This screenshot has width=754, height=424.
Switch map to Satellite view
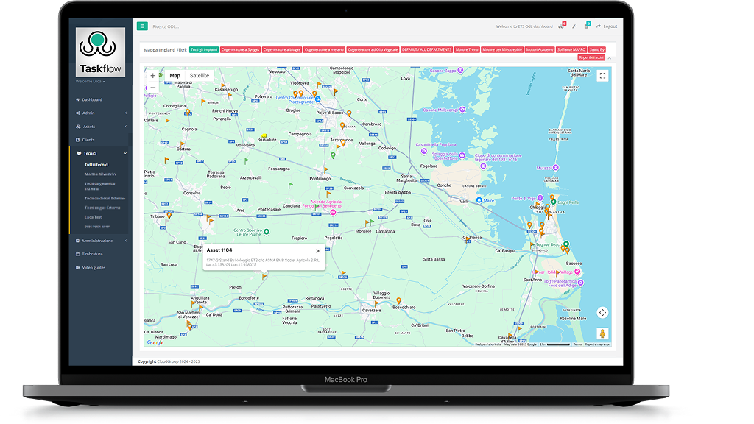click(200, 76)
